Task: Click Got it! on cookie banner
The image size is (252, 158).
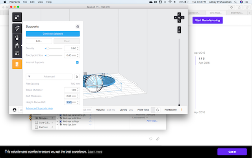Action: [x=232, y=152]
